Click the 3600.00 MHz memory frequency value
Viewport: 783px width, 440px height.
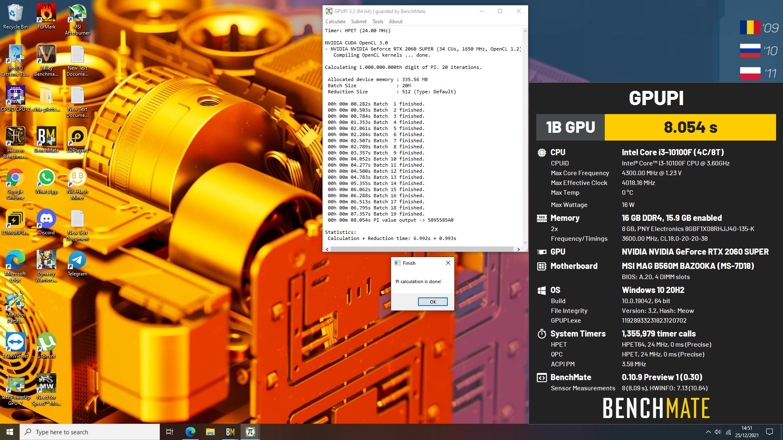coord(664,239)
